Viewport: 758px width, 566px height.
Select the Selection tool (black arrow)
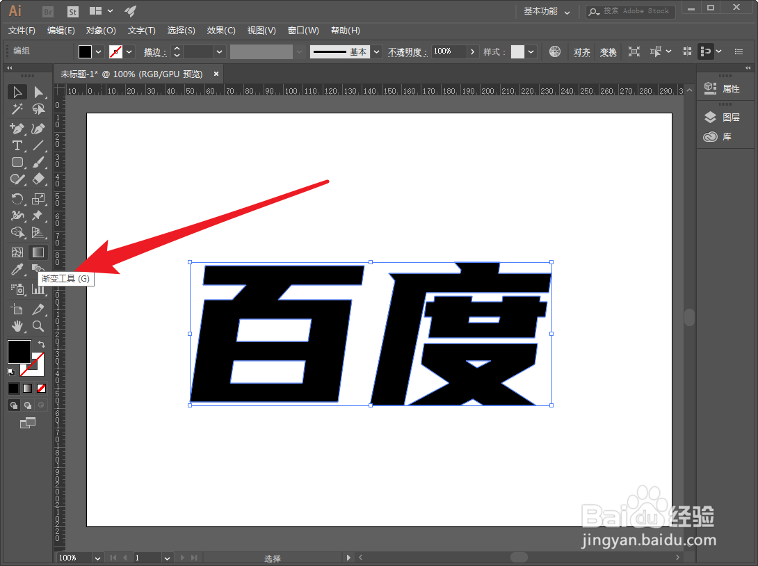[17, 92]
